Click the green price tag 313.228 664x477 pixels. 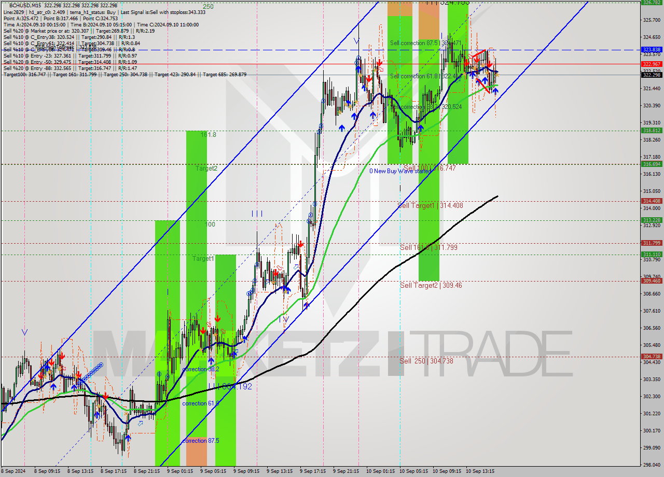(652, 220)
